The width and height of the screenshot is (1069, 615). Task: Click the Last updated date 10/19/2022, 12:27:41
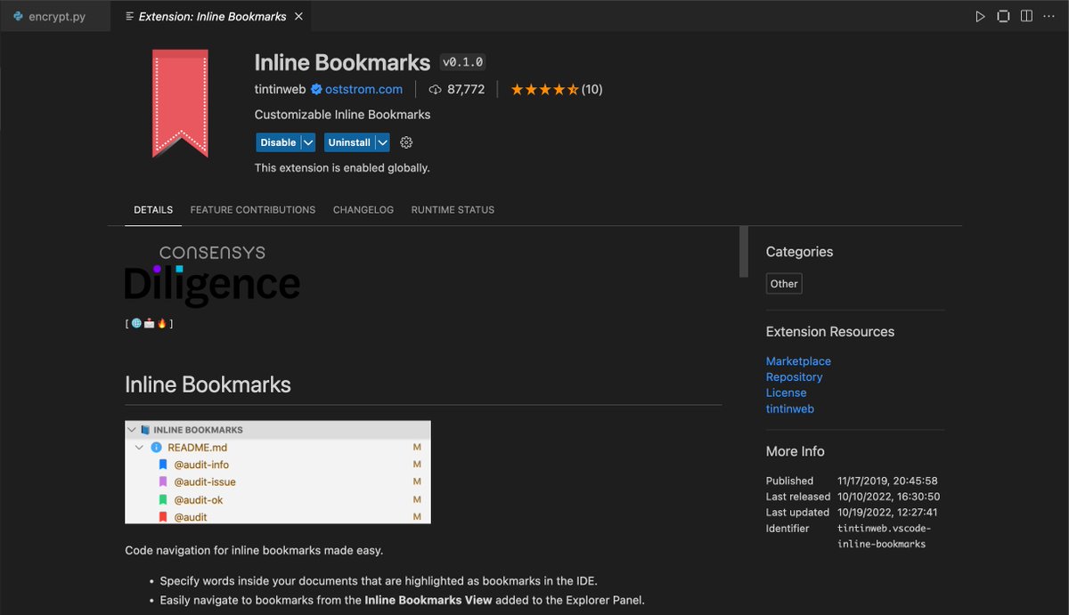887,513
